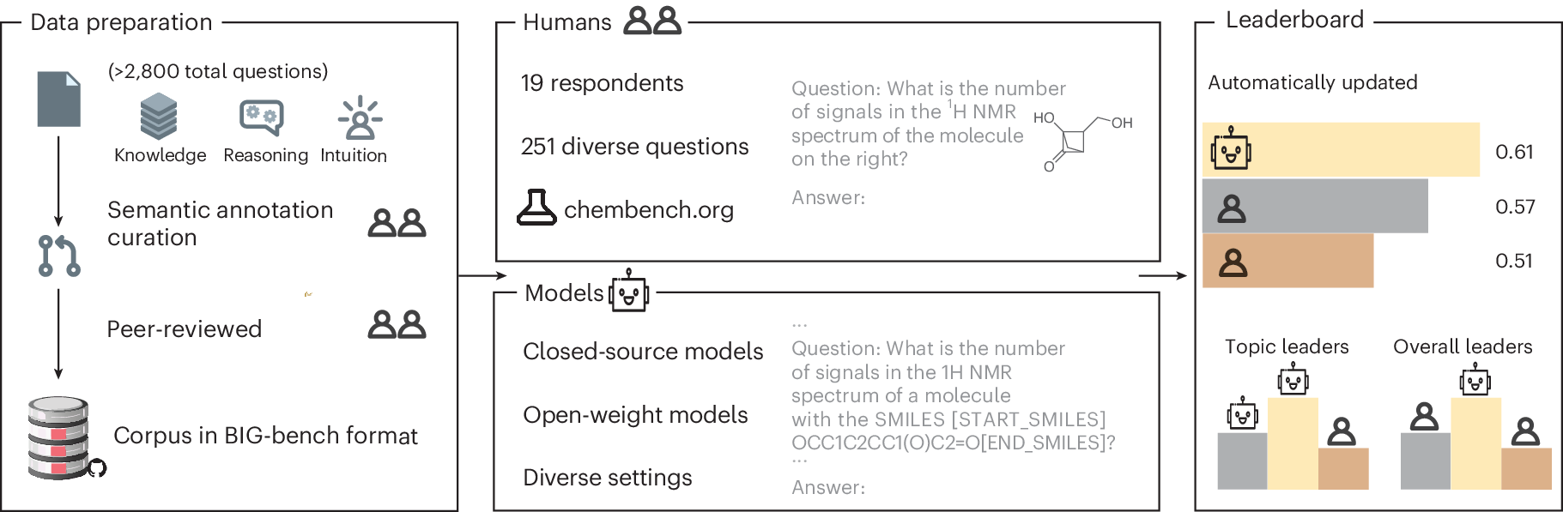Click the two-people icon beside Humans heading
The image size is (1563, 512).
[x=652, y=21]
